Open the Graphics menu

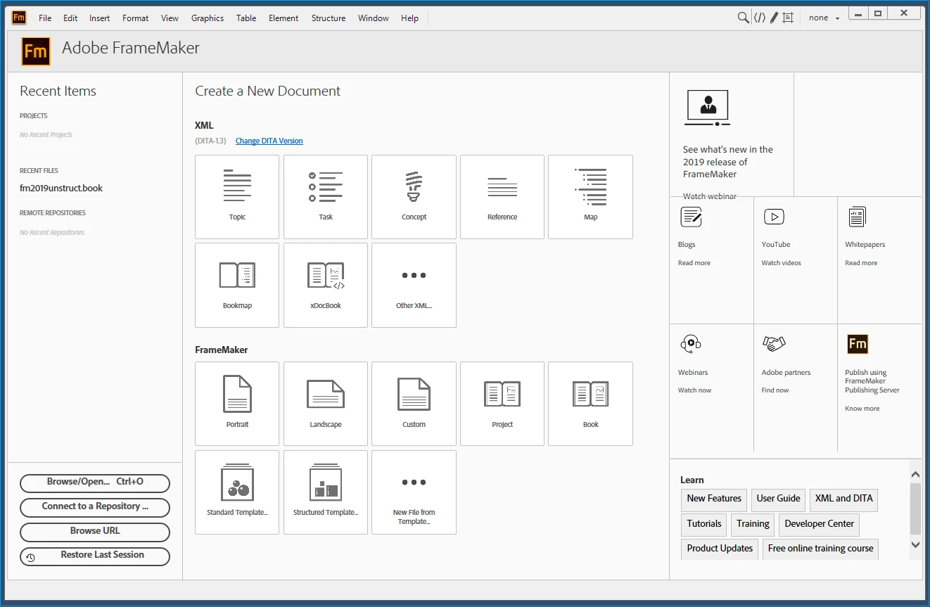(208, 18)
